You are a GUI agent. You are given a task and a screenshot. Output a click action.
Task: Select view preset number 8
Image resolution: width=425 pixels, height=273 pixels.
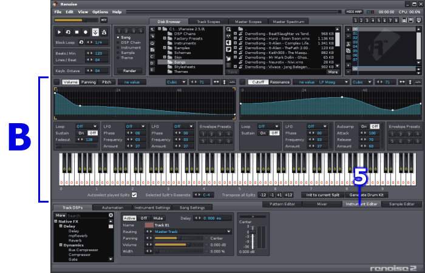coord(396,20)
